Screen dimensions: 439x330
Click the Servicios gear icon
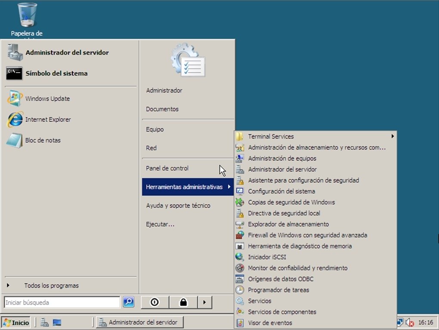(x=240, y=301)
